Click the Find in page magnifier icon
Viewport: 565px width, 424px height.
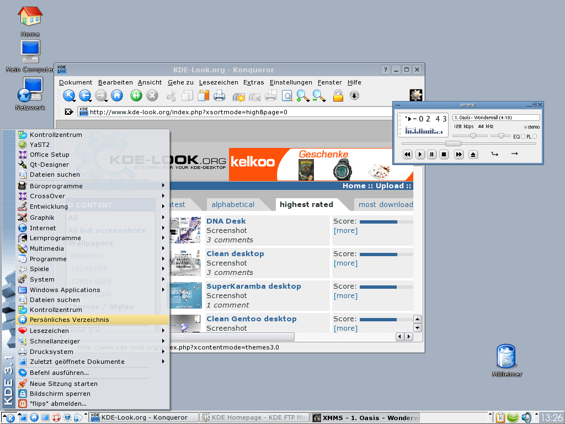pyautogui.click(x=287, y=96)
